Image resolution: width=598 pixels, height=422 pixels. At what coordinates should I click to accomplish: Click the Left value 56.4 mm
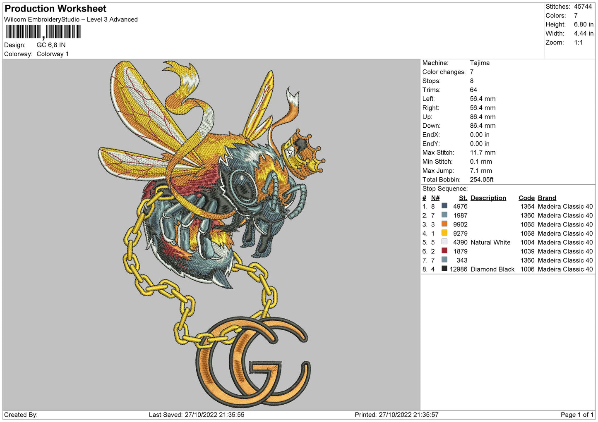[x=483, y=99]
